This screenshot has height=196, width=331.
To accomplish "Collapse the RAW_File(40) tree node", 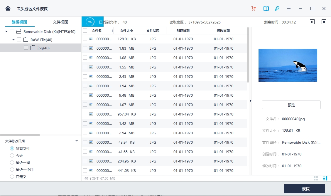I will click(x=13, y=39).
